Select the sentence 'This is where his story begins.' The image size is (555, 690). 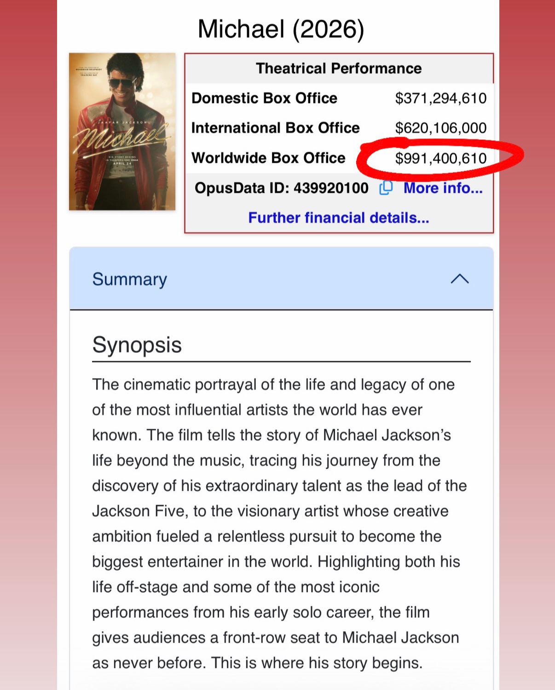click(x=317, y=663)
